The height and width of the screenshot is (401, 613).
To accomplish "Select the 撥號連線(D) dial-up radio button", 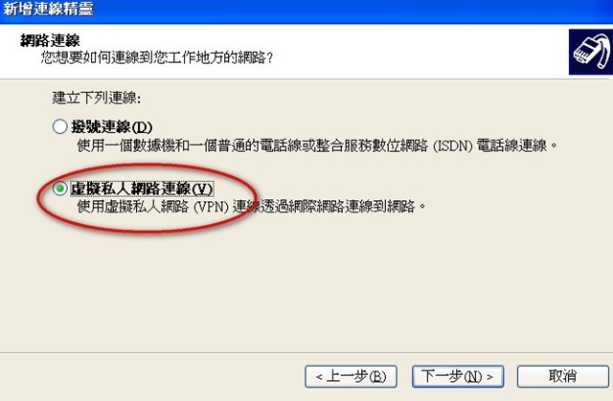I will coord(59,126).
